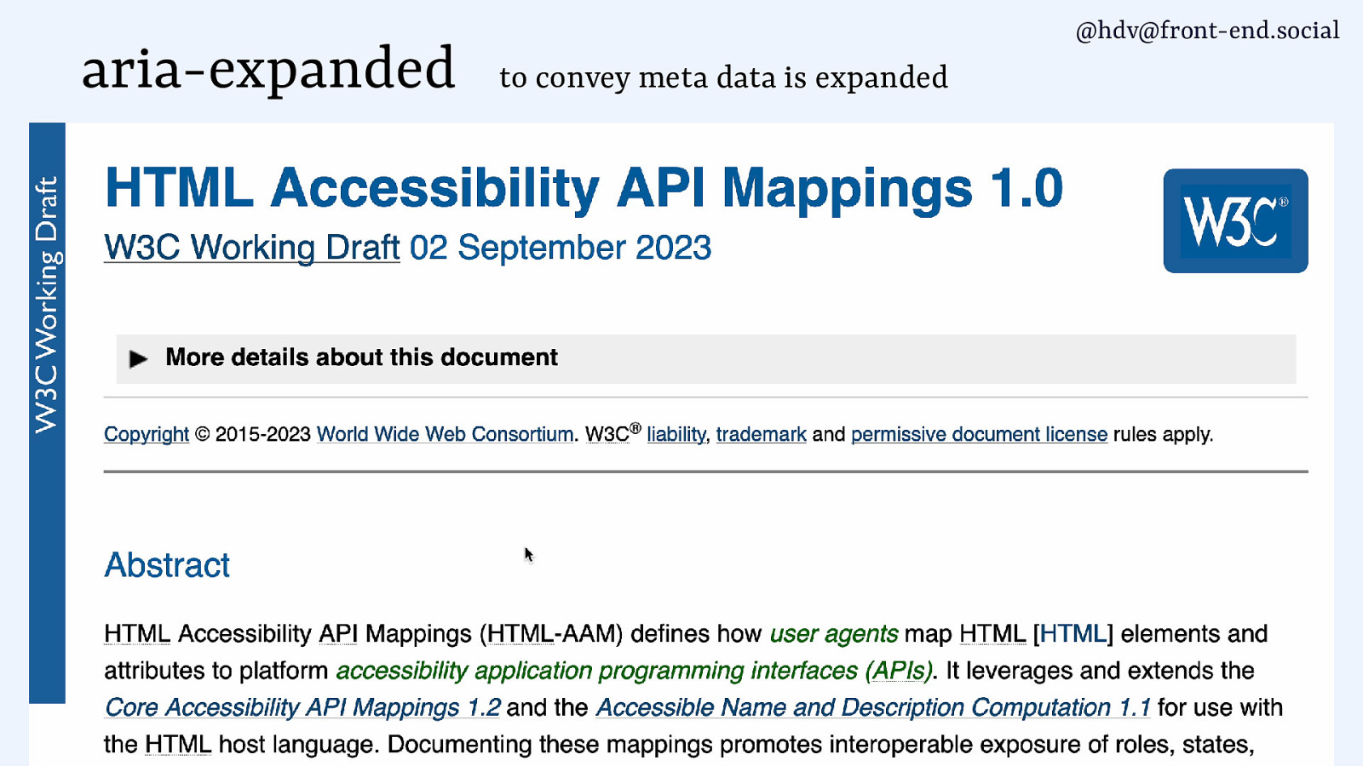The height and width of the screenshot is (766, 1363).
Task: Expand the More details disclosure triangle
Action: click(138, 358)
